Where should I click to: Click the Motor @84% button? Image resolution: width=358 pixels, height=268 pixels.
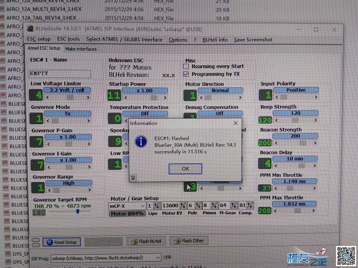[127, 214]
